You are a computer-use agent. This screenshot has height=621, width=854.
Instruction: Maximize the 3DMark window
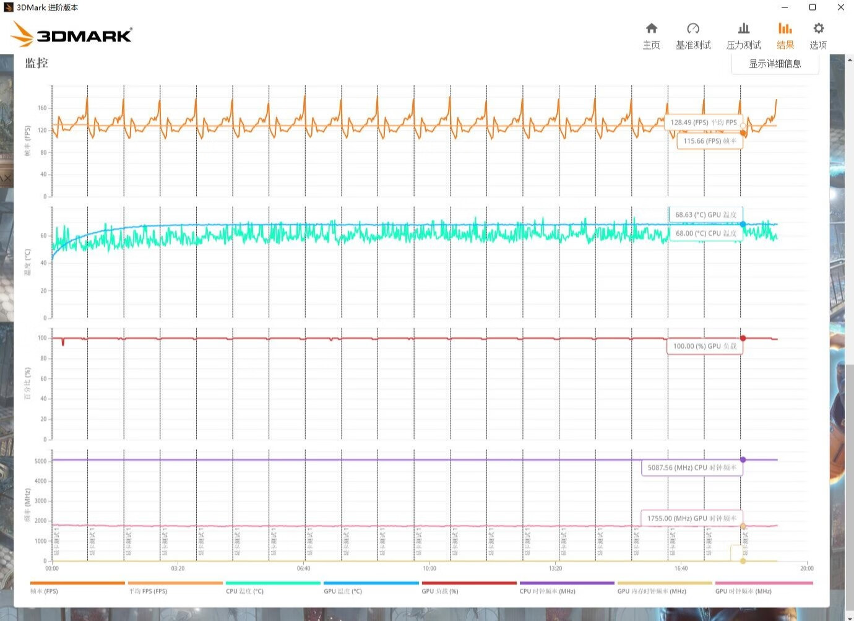click(813, 7)
